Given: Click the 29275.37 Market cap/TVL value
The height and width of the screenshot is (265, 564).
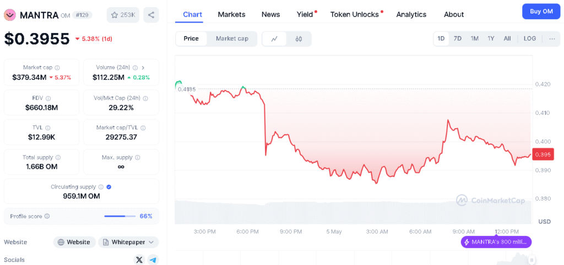Looking at the screenshot, I should 121,137.
